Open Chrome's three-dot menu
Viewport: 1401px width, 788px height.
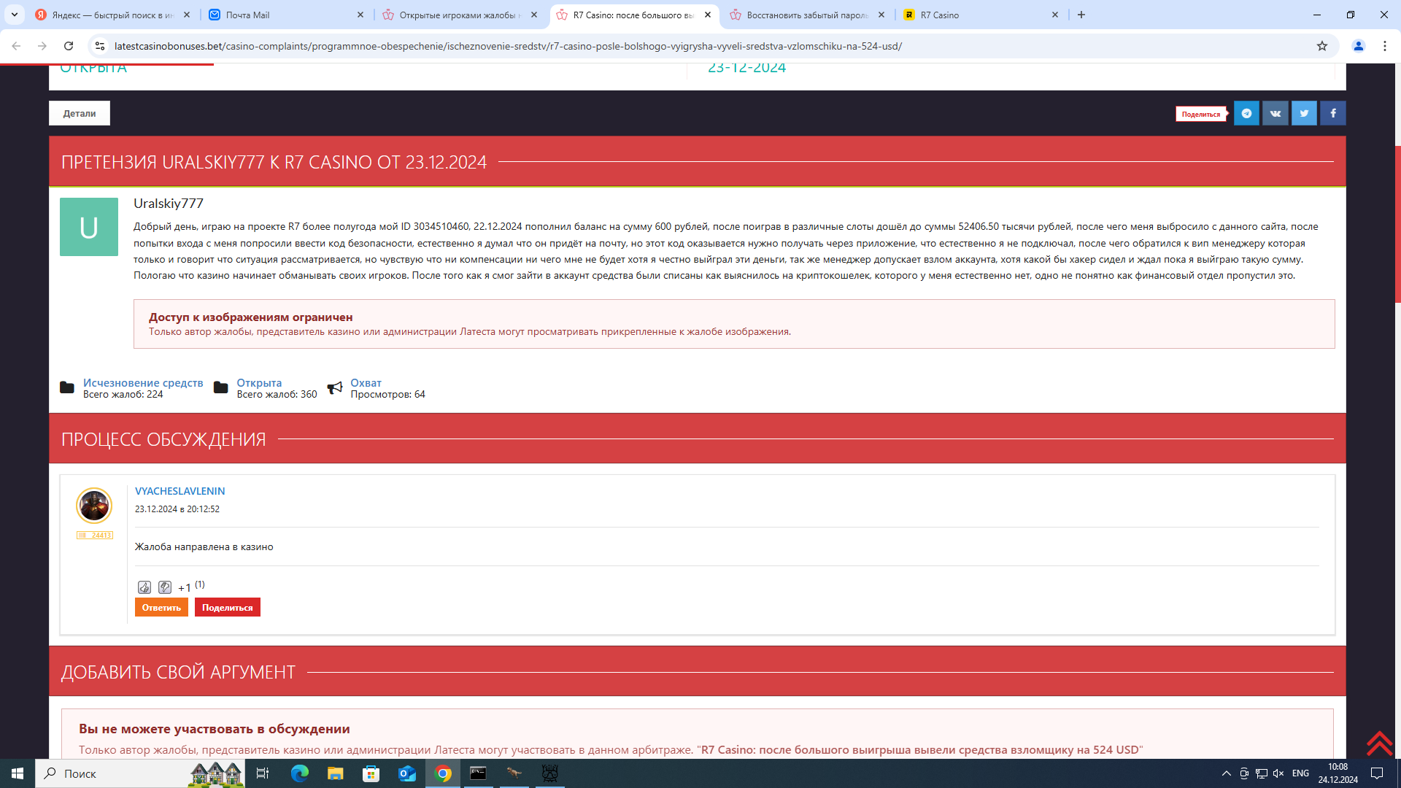point(1385,46)
